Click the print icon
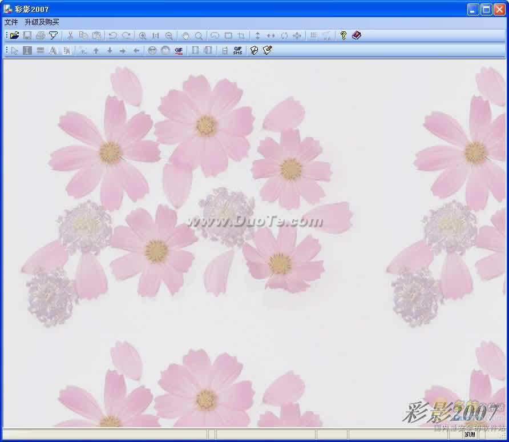The image size is (509, 442). 41,35
